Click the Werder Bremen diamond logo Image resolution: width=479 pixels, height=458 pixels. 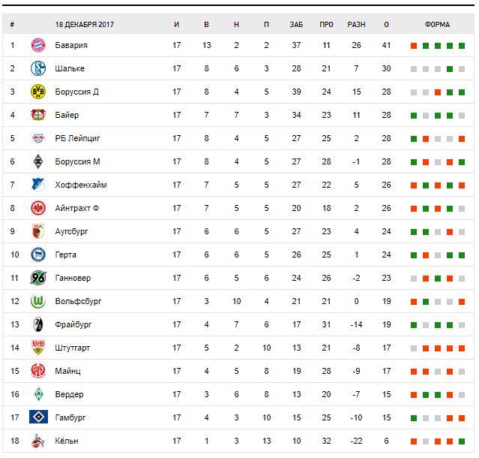[37, 394]
